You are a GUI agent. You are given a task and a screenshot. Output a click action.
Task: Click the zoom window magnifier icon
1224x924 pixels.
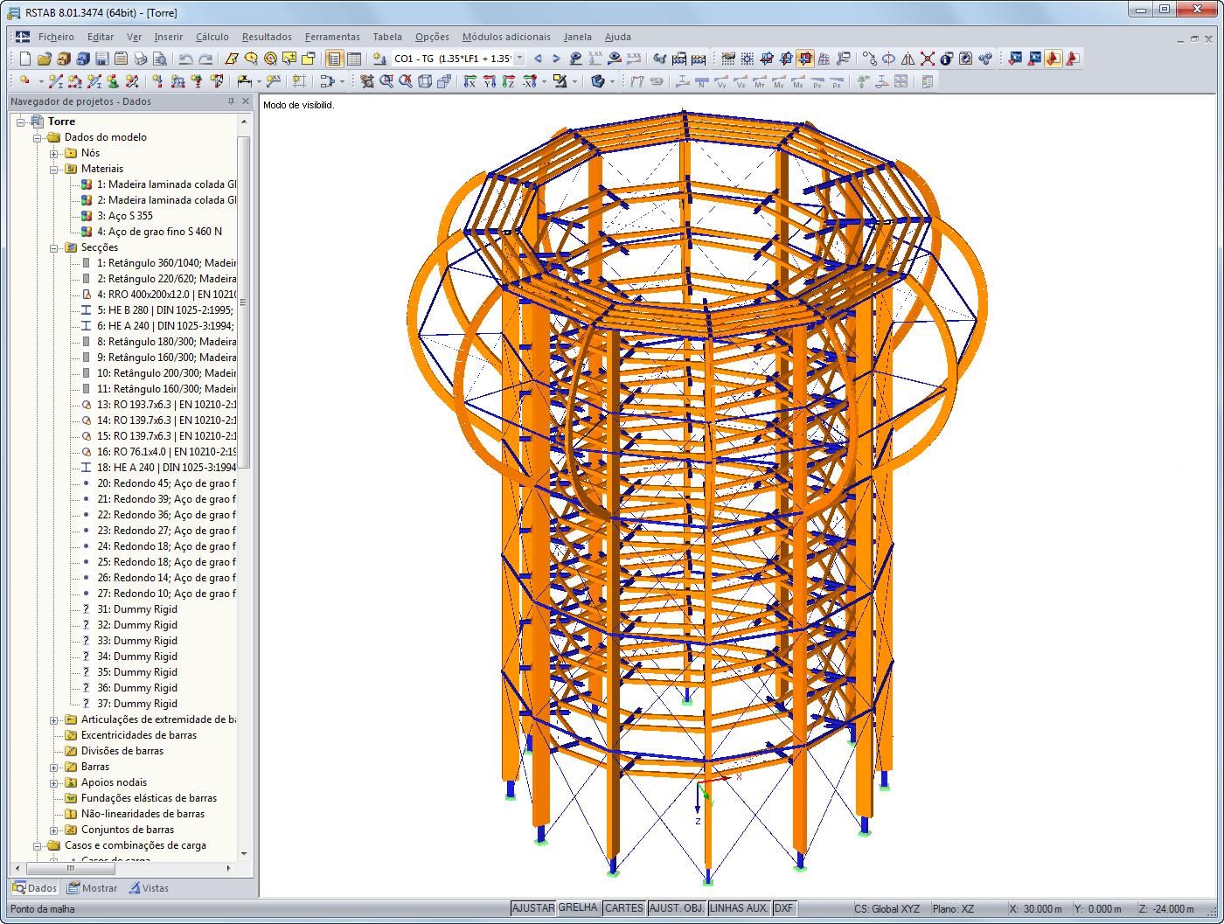(x=386, y=81)
